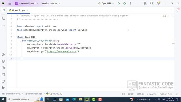The height and width of the screenshot is (102, 181).
Task: Switch to PyCharm in the taskbar
Action: (87, 99)
